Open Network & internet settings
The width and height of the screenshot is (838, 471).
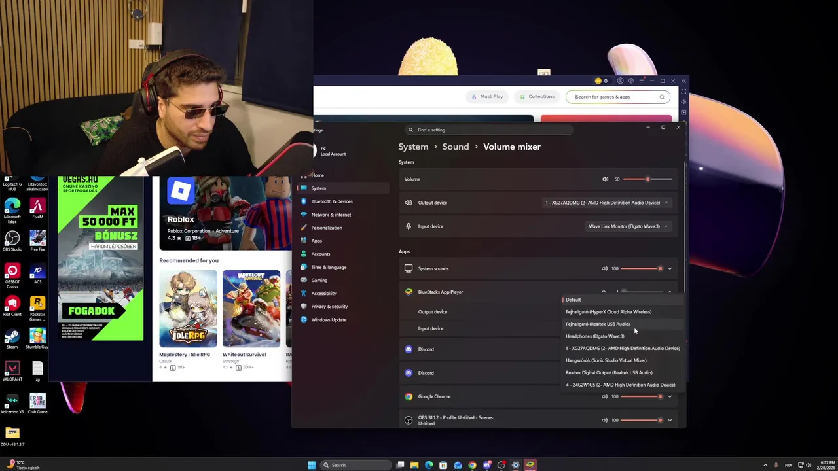pyautogui.click(x=344, y=215)
